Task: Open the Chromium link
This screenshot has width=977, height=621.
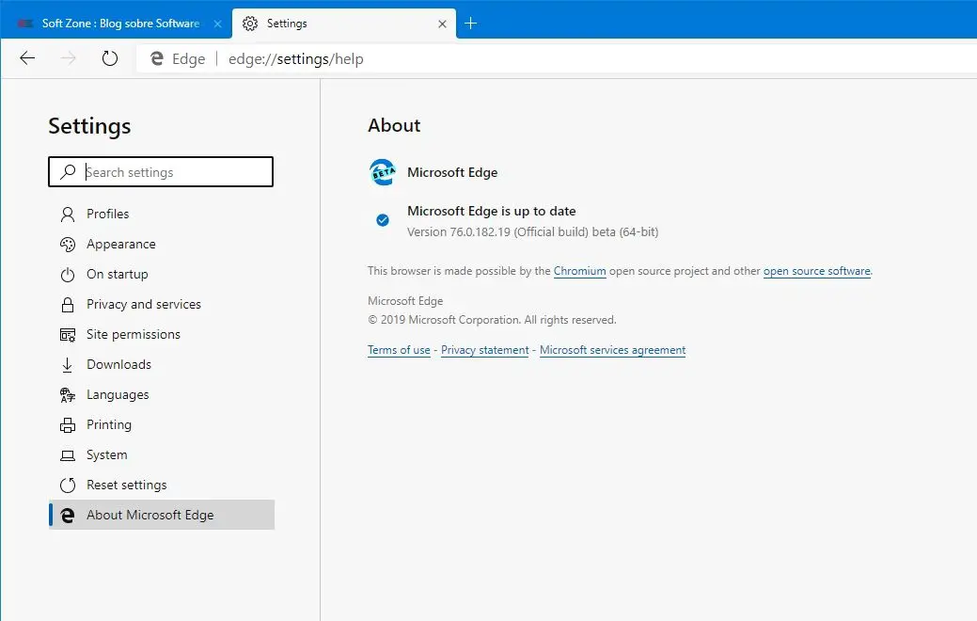Action: point(579,271)
